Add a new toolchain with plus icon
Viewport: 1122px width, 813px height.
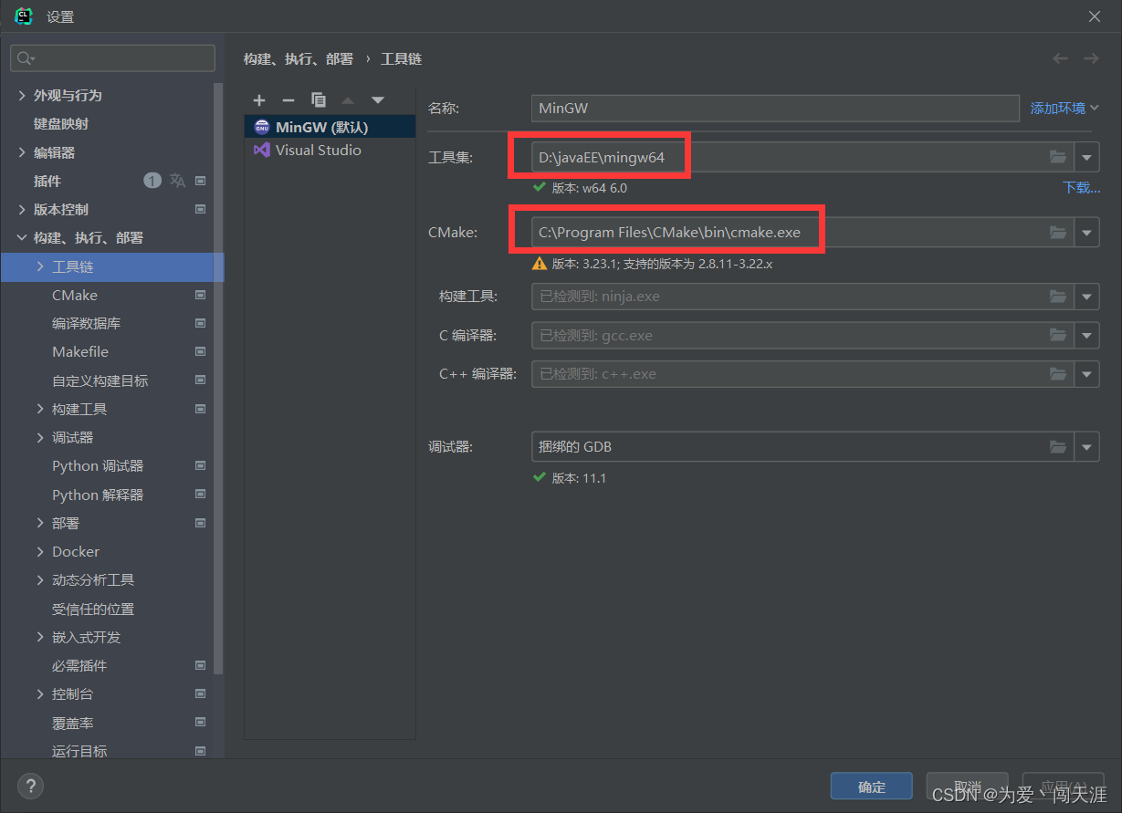[x=259, y=100]
